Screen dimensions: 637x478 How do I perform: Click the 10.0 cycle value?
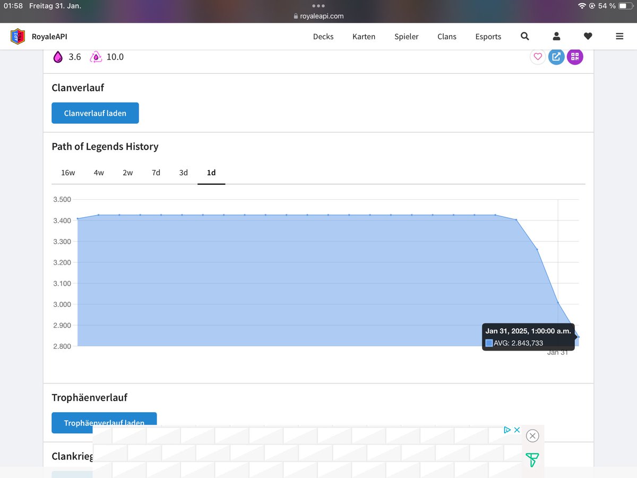tap(115, 57)
